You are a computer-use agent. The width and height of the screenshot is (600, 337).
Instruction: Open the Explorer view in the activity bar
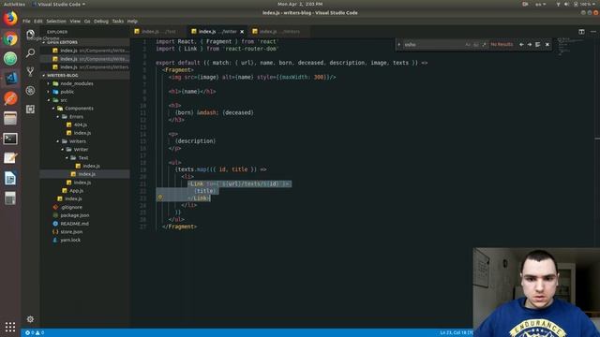(30, 34)
